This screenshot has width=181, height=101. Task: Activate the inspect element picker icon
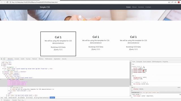click(2, 59)
